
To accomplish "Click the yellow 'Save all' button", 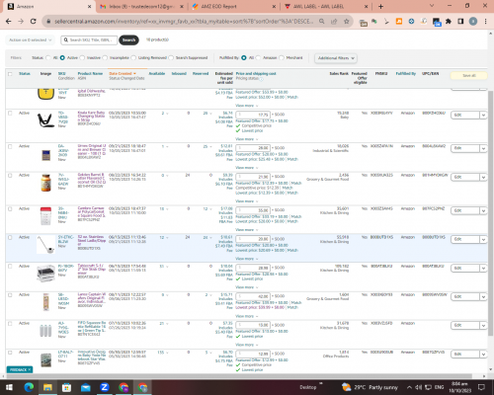I will [x=469, y=76].
